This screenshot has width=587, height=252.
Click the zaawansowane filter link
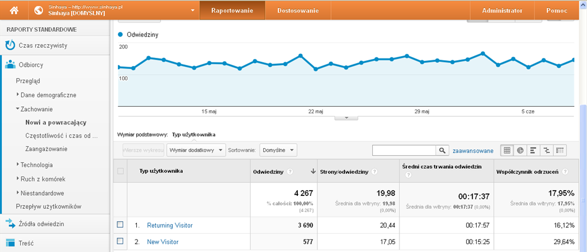473,150
